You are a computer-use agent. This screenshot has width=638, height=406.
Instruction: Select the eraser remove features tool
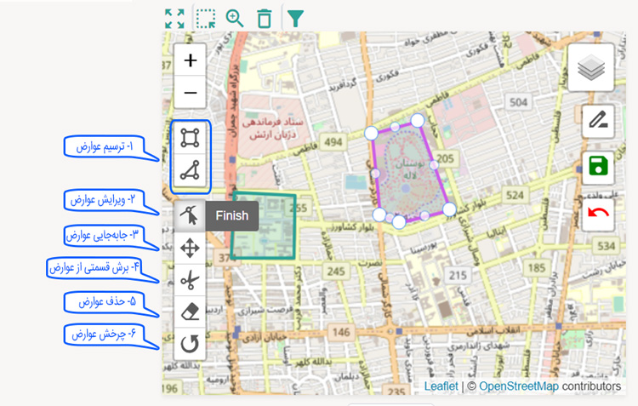click(x=191, y=312)
